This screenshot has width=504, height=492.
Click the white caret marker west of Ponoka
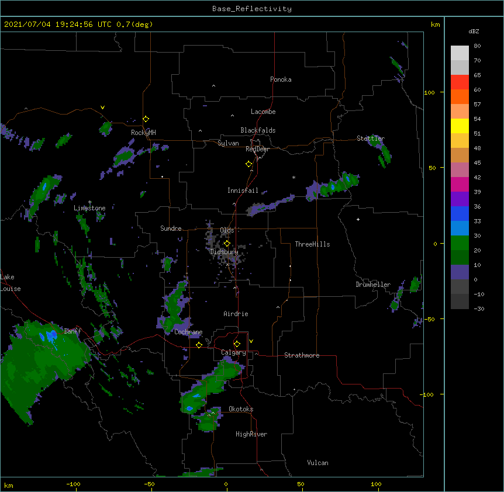214,86
